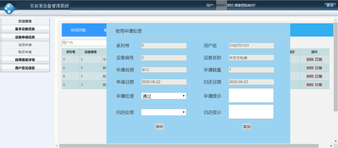
Task: Click the blue share-style logo icon
Action: pos(9,9)
